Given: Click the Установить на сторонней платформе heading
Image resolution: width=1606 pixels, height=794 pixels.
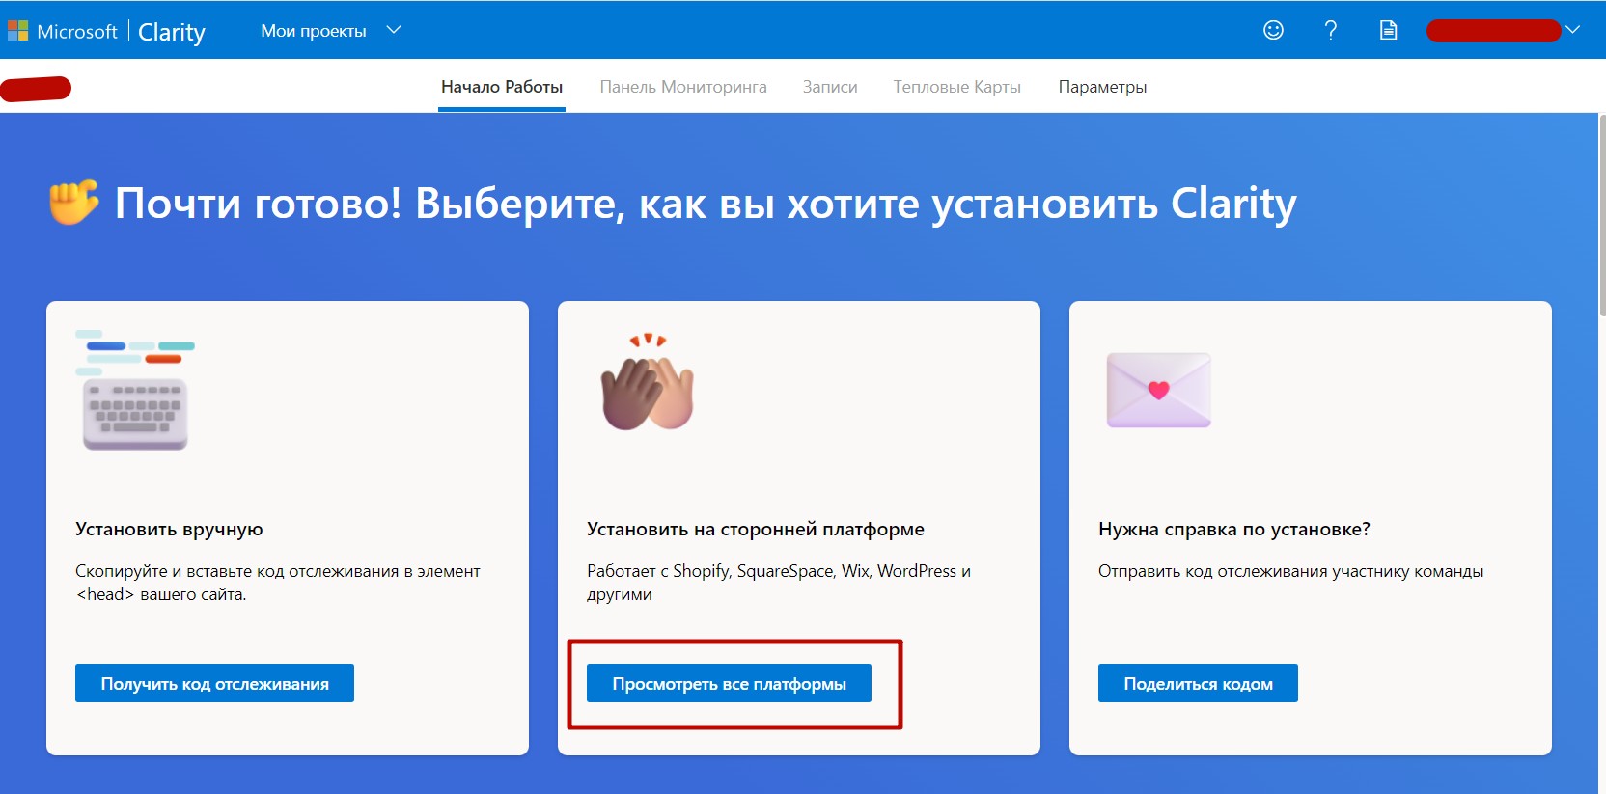Looking at the screenshot, I should click(x=756, y=529).
